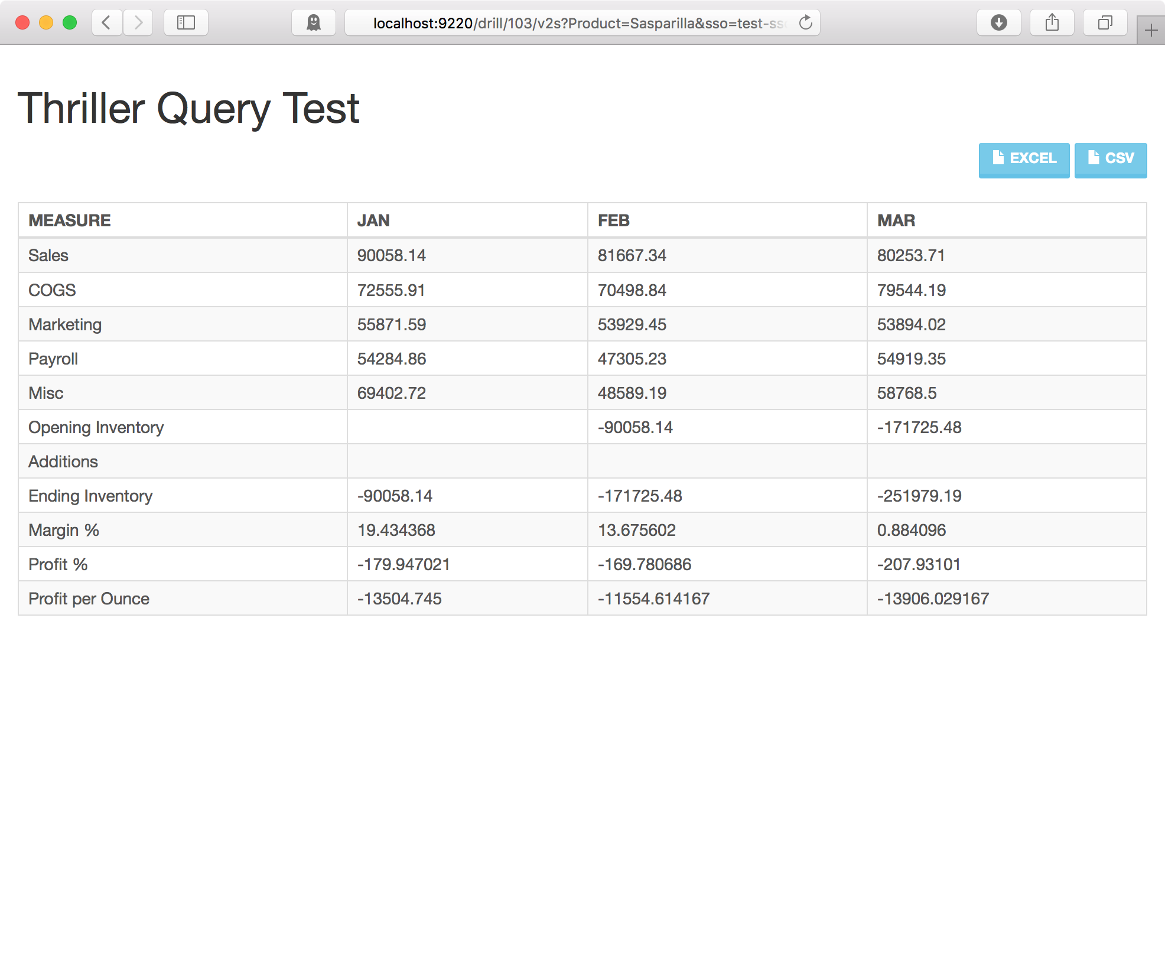Select the March Ending Inventory value
This screenshot has width=1165, height=969.
coord(919,496)
